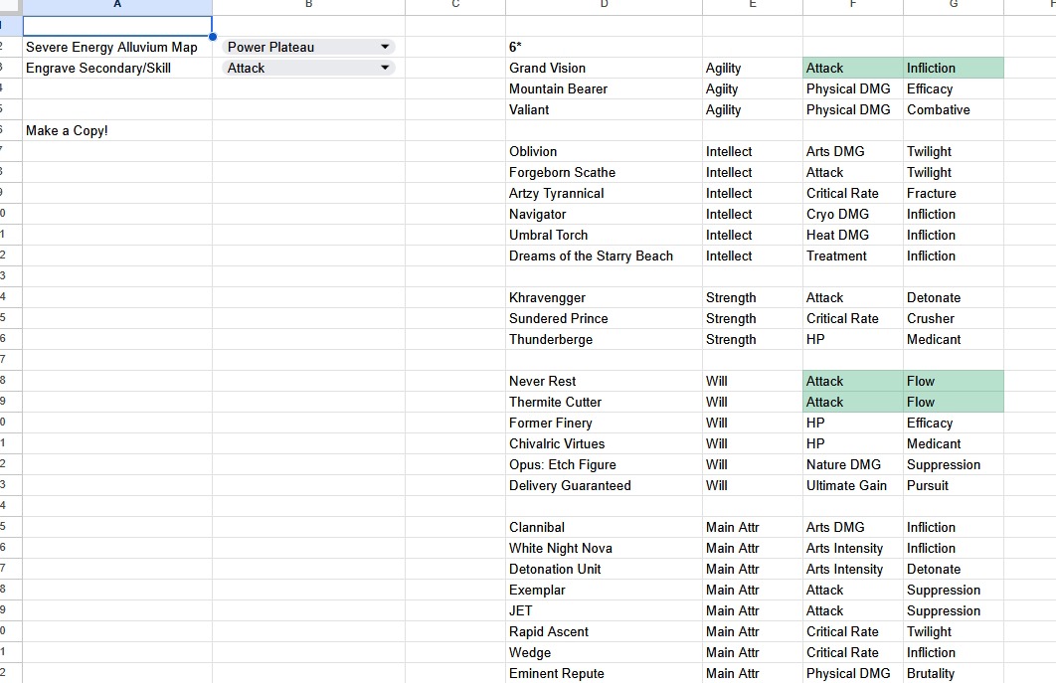Select the 'Exemplar' cell
This screenshot has width=1056, height=683.
[605, 591]
